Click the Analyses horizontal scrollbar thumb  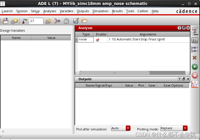[x=114, y=73]
